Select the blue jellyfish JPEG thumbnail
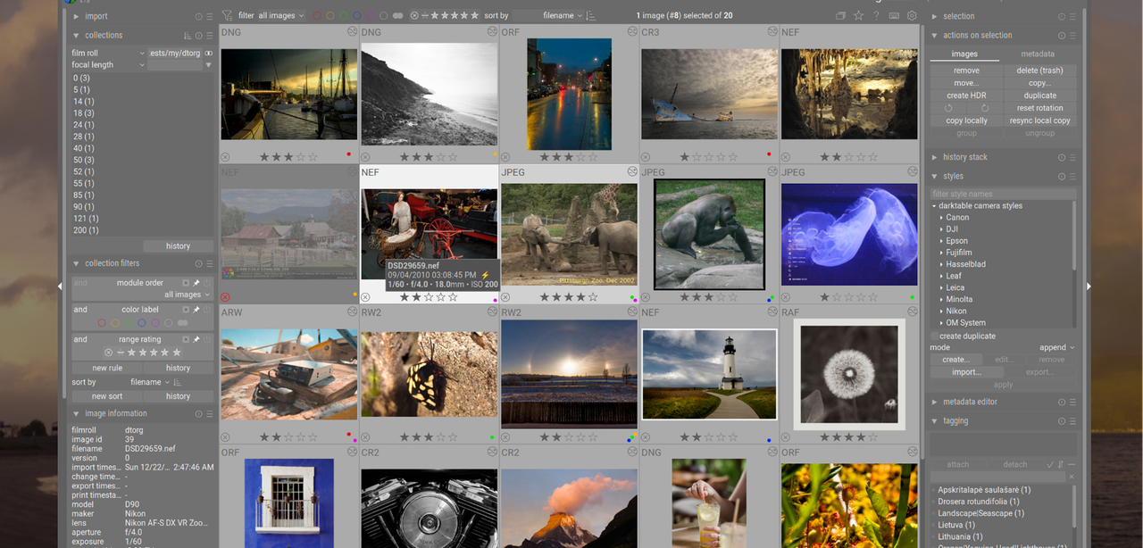Image resolution: width=1143 pixels, height=548 pixels. coord(849,235)
